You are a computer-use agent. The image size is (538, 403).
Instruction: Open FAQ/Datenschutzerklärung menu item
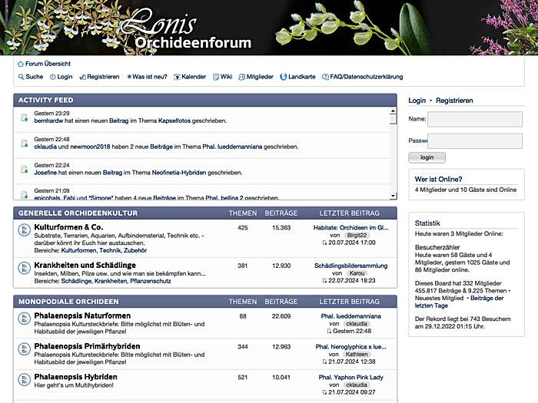click(x=366, y=77)
